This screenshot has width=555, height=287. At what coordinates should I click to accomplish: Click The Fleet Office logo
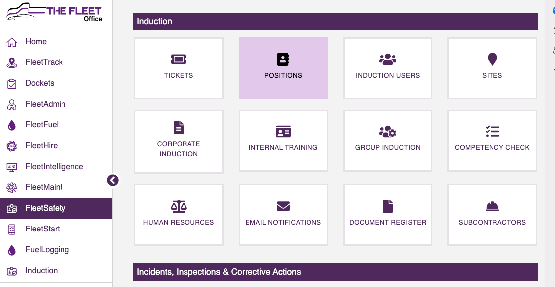[55, 12]
